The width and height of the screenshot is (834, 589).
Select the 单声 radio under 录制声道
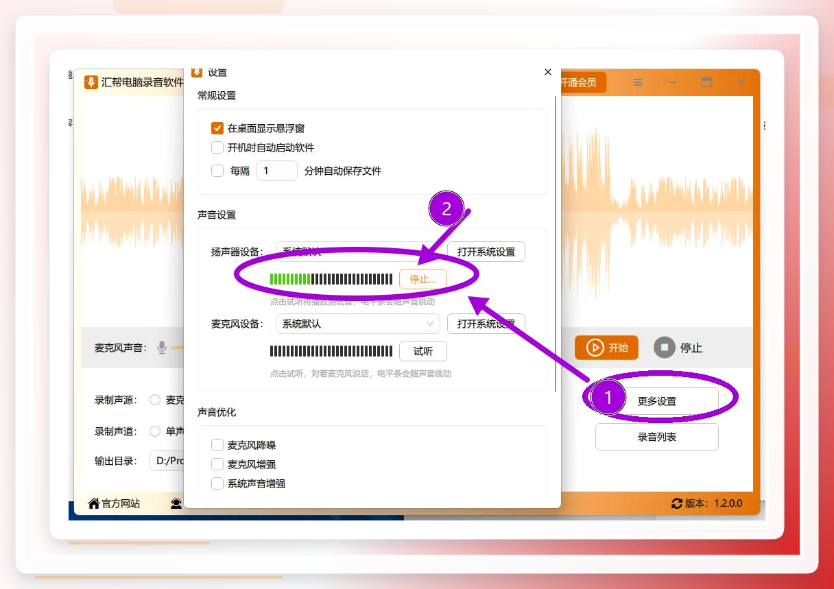point(155,431)
